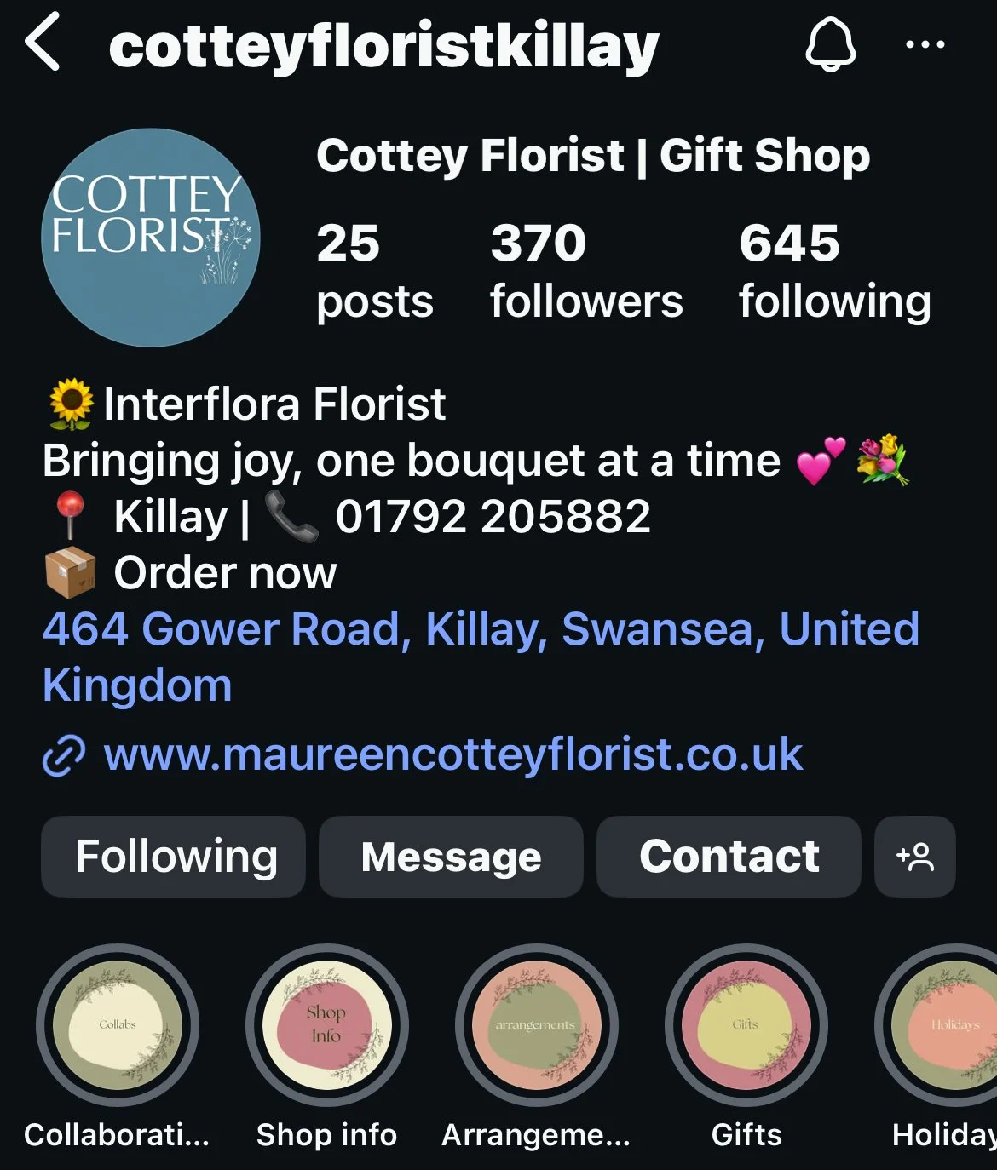View the 370 followers list
This screenshot has width=997, height=1170.
[x=586, y=272]
